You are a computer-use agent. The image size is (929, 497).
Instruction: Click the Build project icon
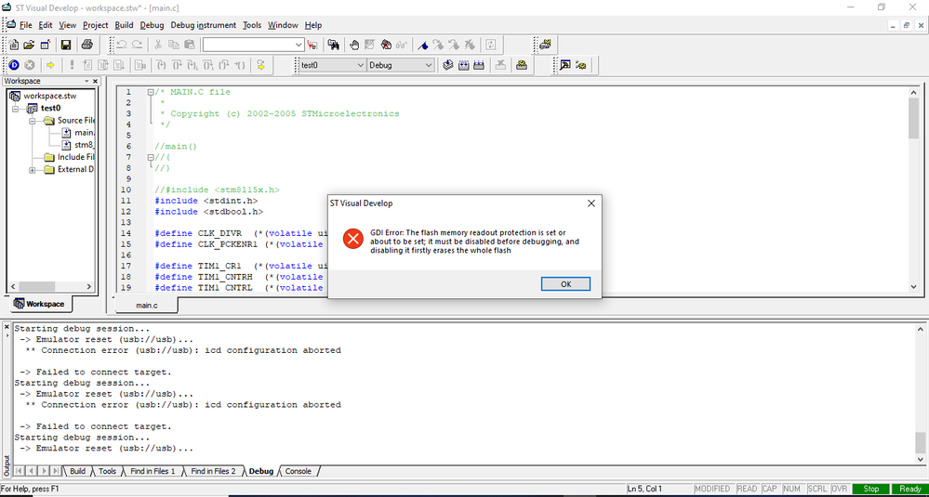click(464, 65)
